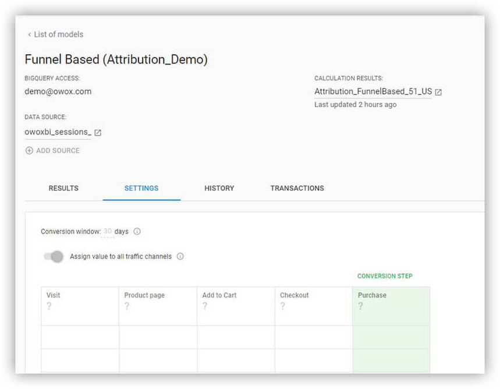Viewport: 500px width, 389px height.
Task: Go back to List of models
Action: point(55,34)
